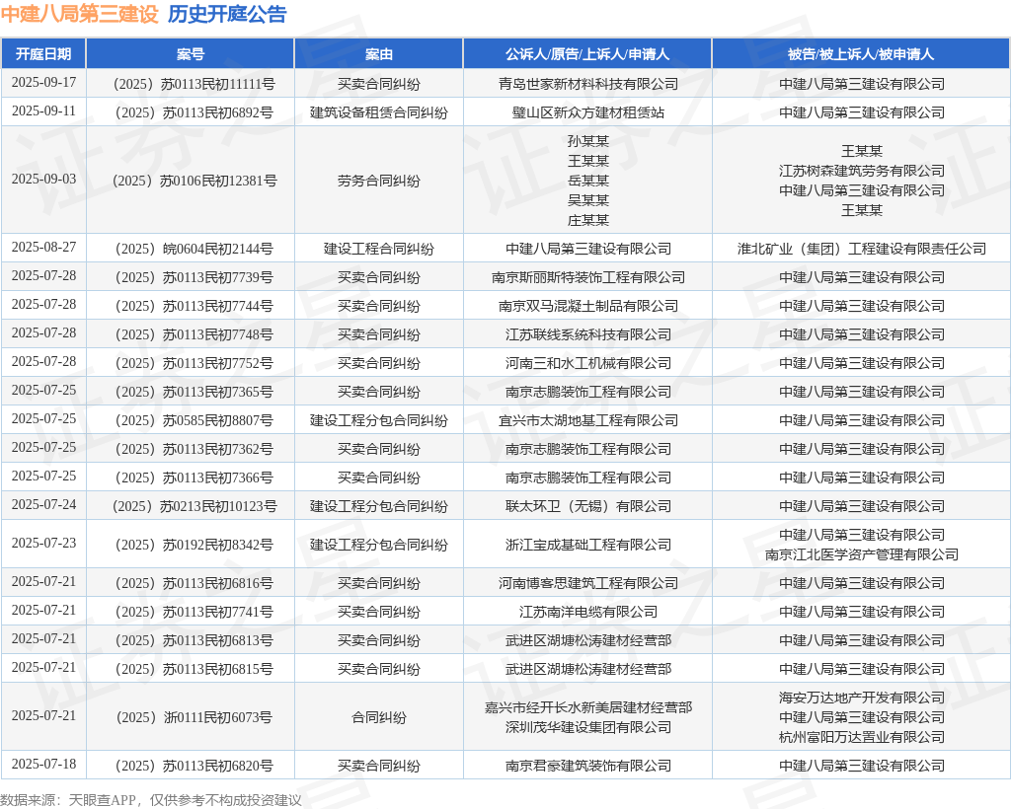Screen dimensions: 1011x809
Task: Select case number (2025)浙0111民初6073号
Action: click(x=194, y=717)
